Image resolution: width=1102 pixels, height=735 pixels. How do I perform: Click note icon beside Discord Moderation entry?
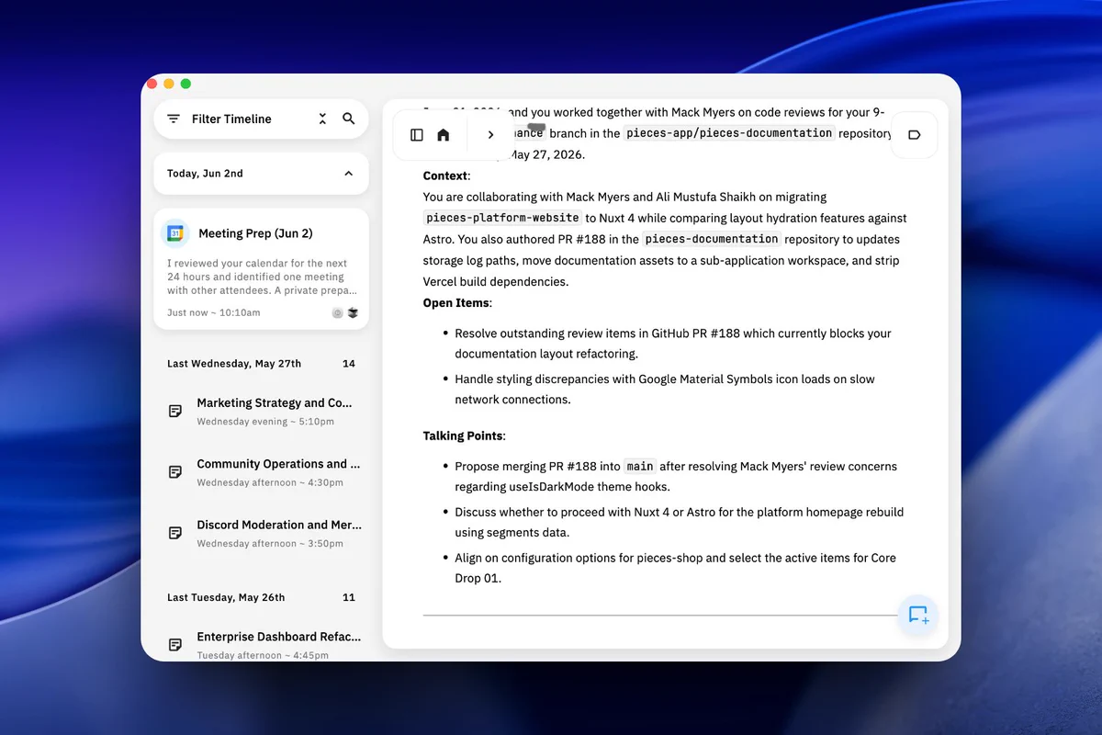[175, 533]
